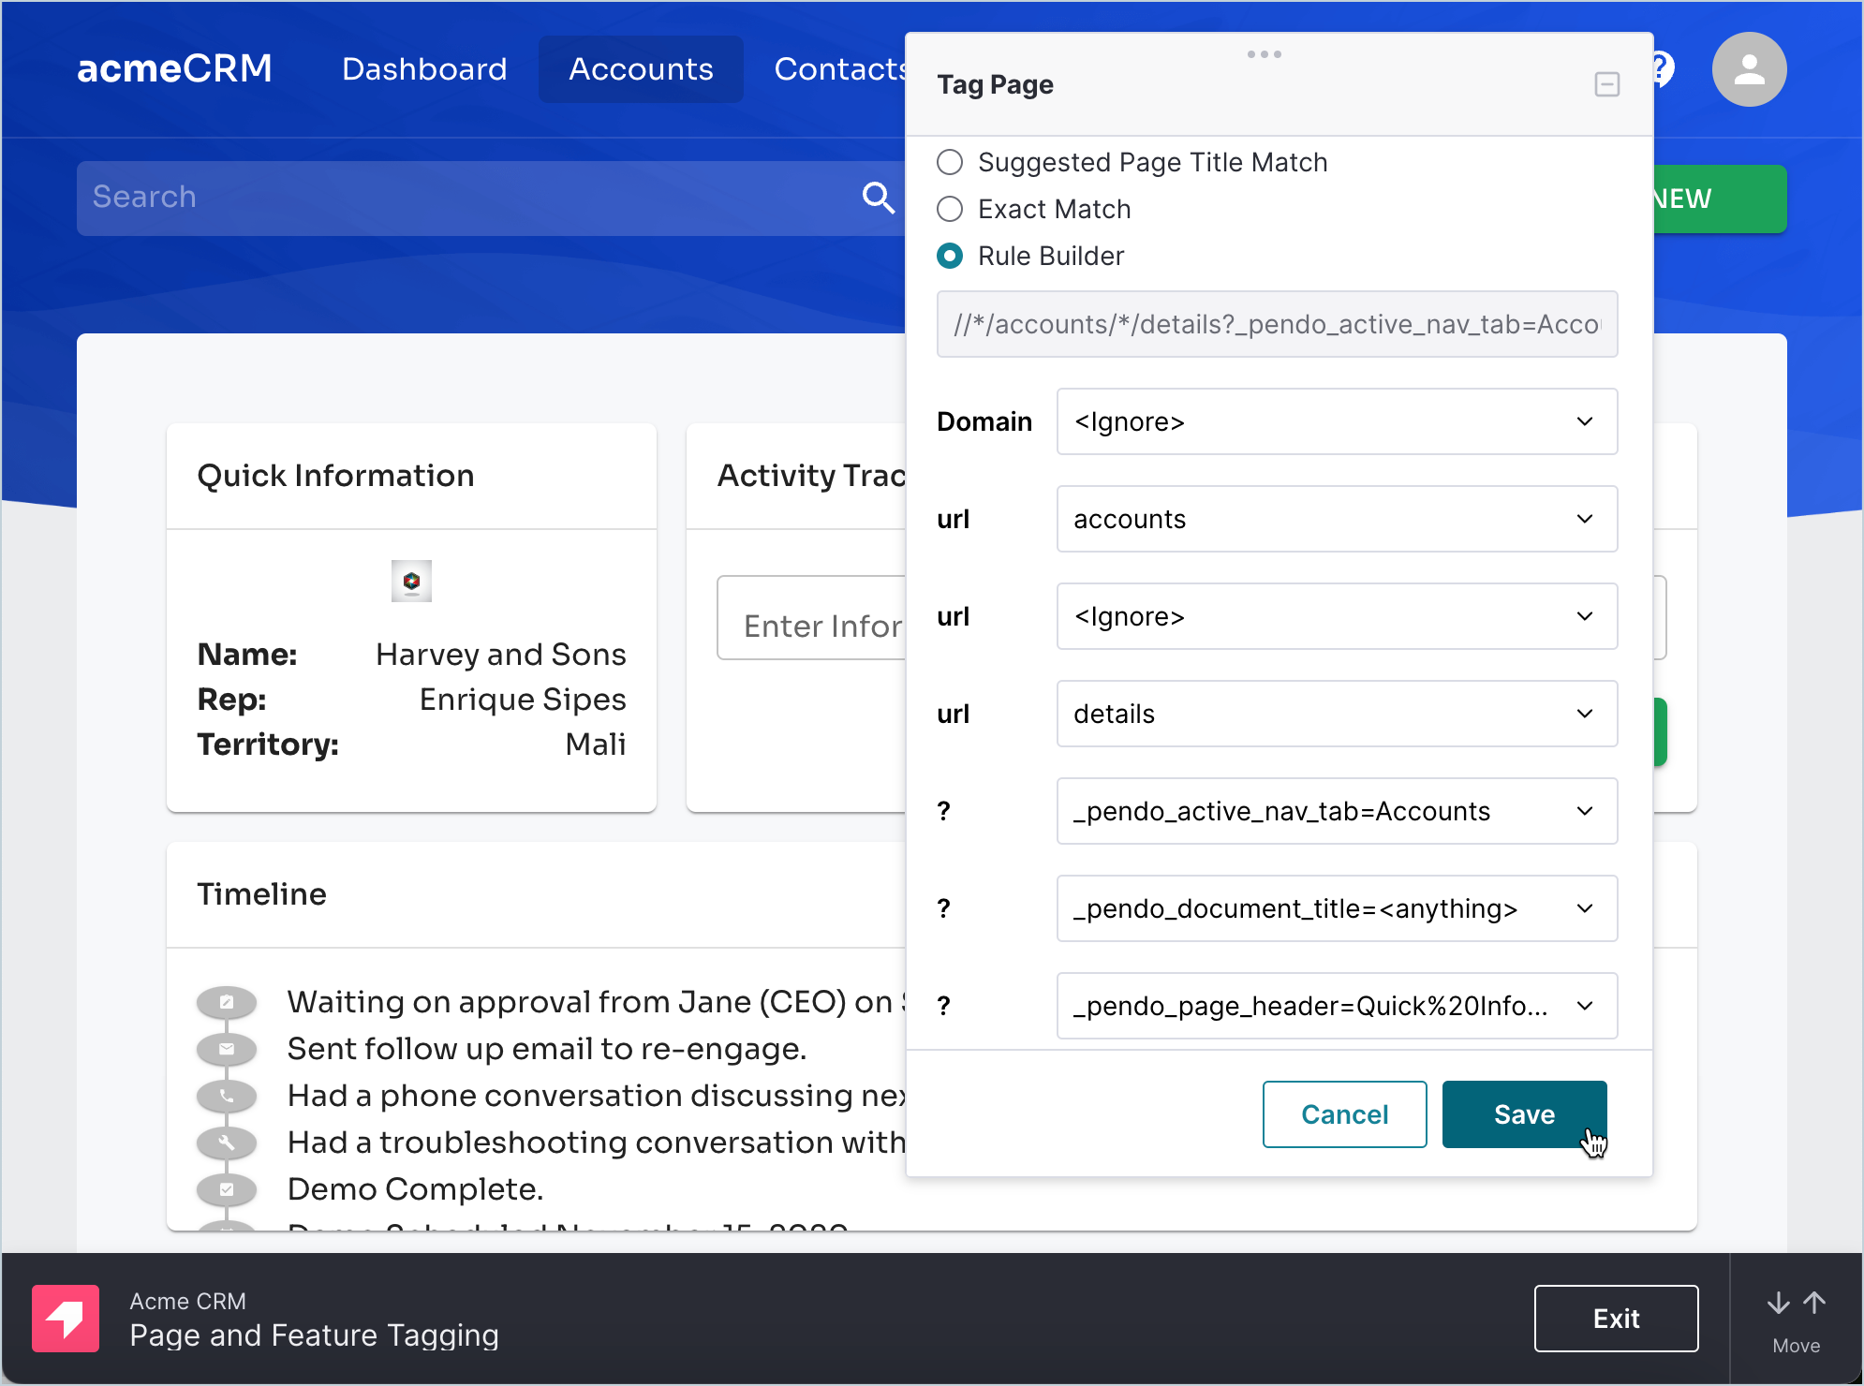Viewport: 1864px width, 1386px height.
Task: Expand the details url dropdown
Action: click(1336, 714)
